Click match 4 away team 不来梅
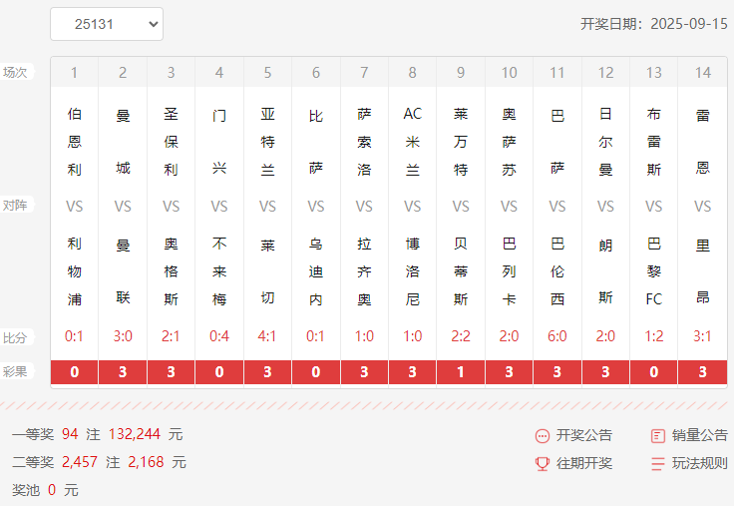This screenshot has width=734, height=506. tap(219, 271)
